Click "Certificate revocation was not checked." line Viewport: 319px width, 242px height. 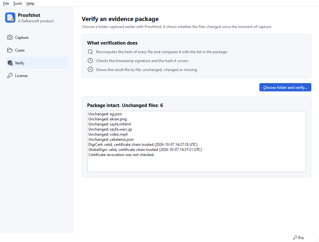click(122, 155)
